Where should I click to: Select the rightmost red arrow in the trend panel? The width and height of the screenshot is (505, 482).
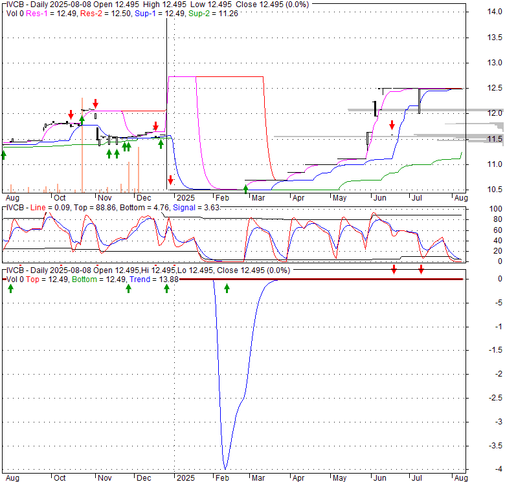[x=421, y=268]
